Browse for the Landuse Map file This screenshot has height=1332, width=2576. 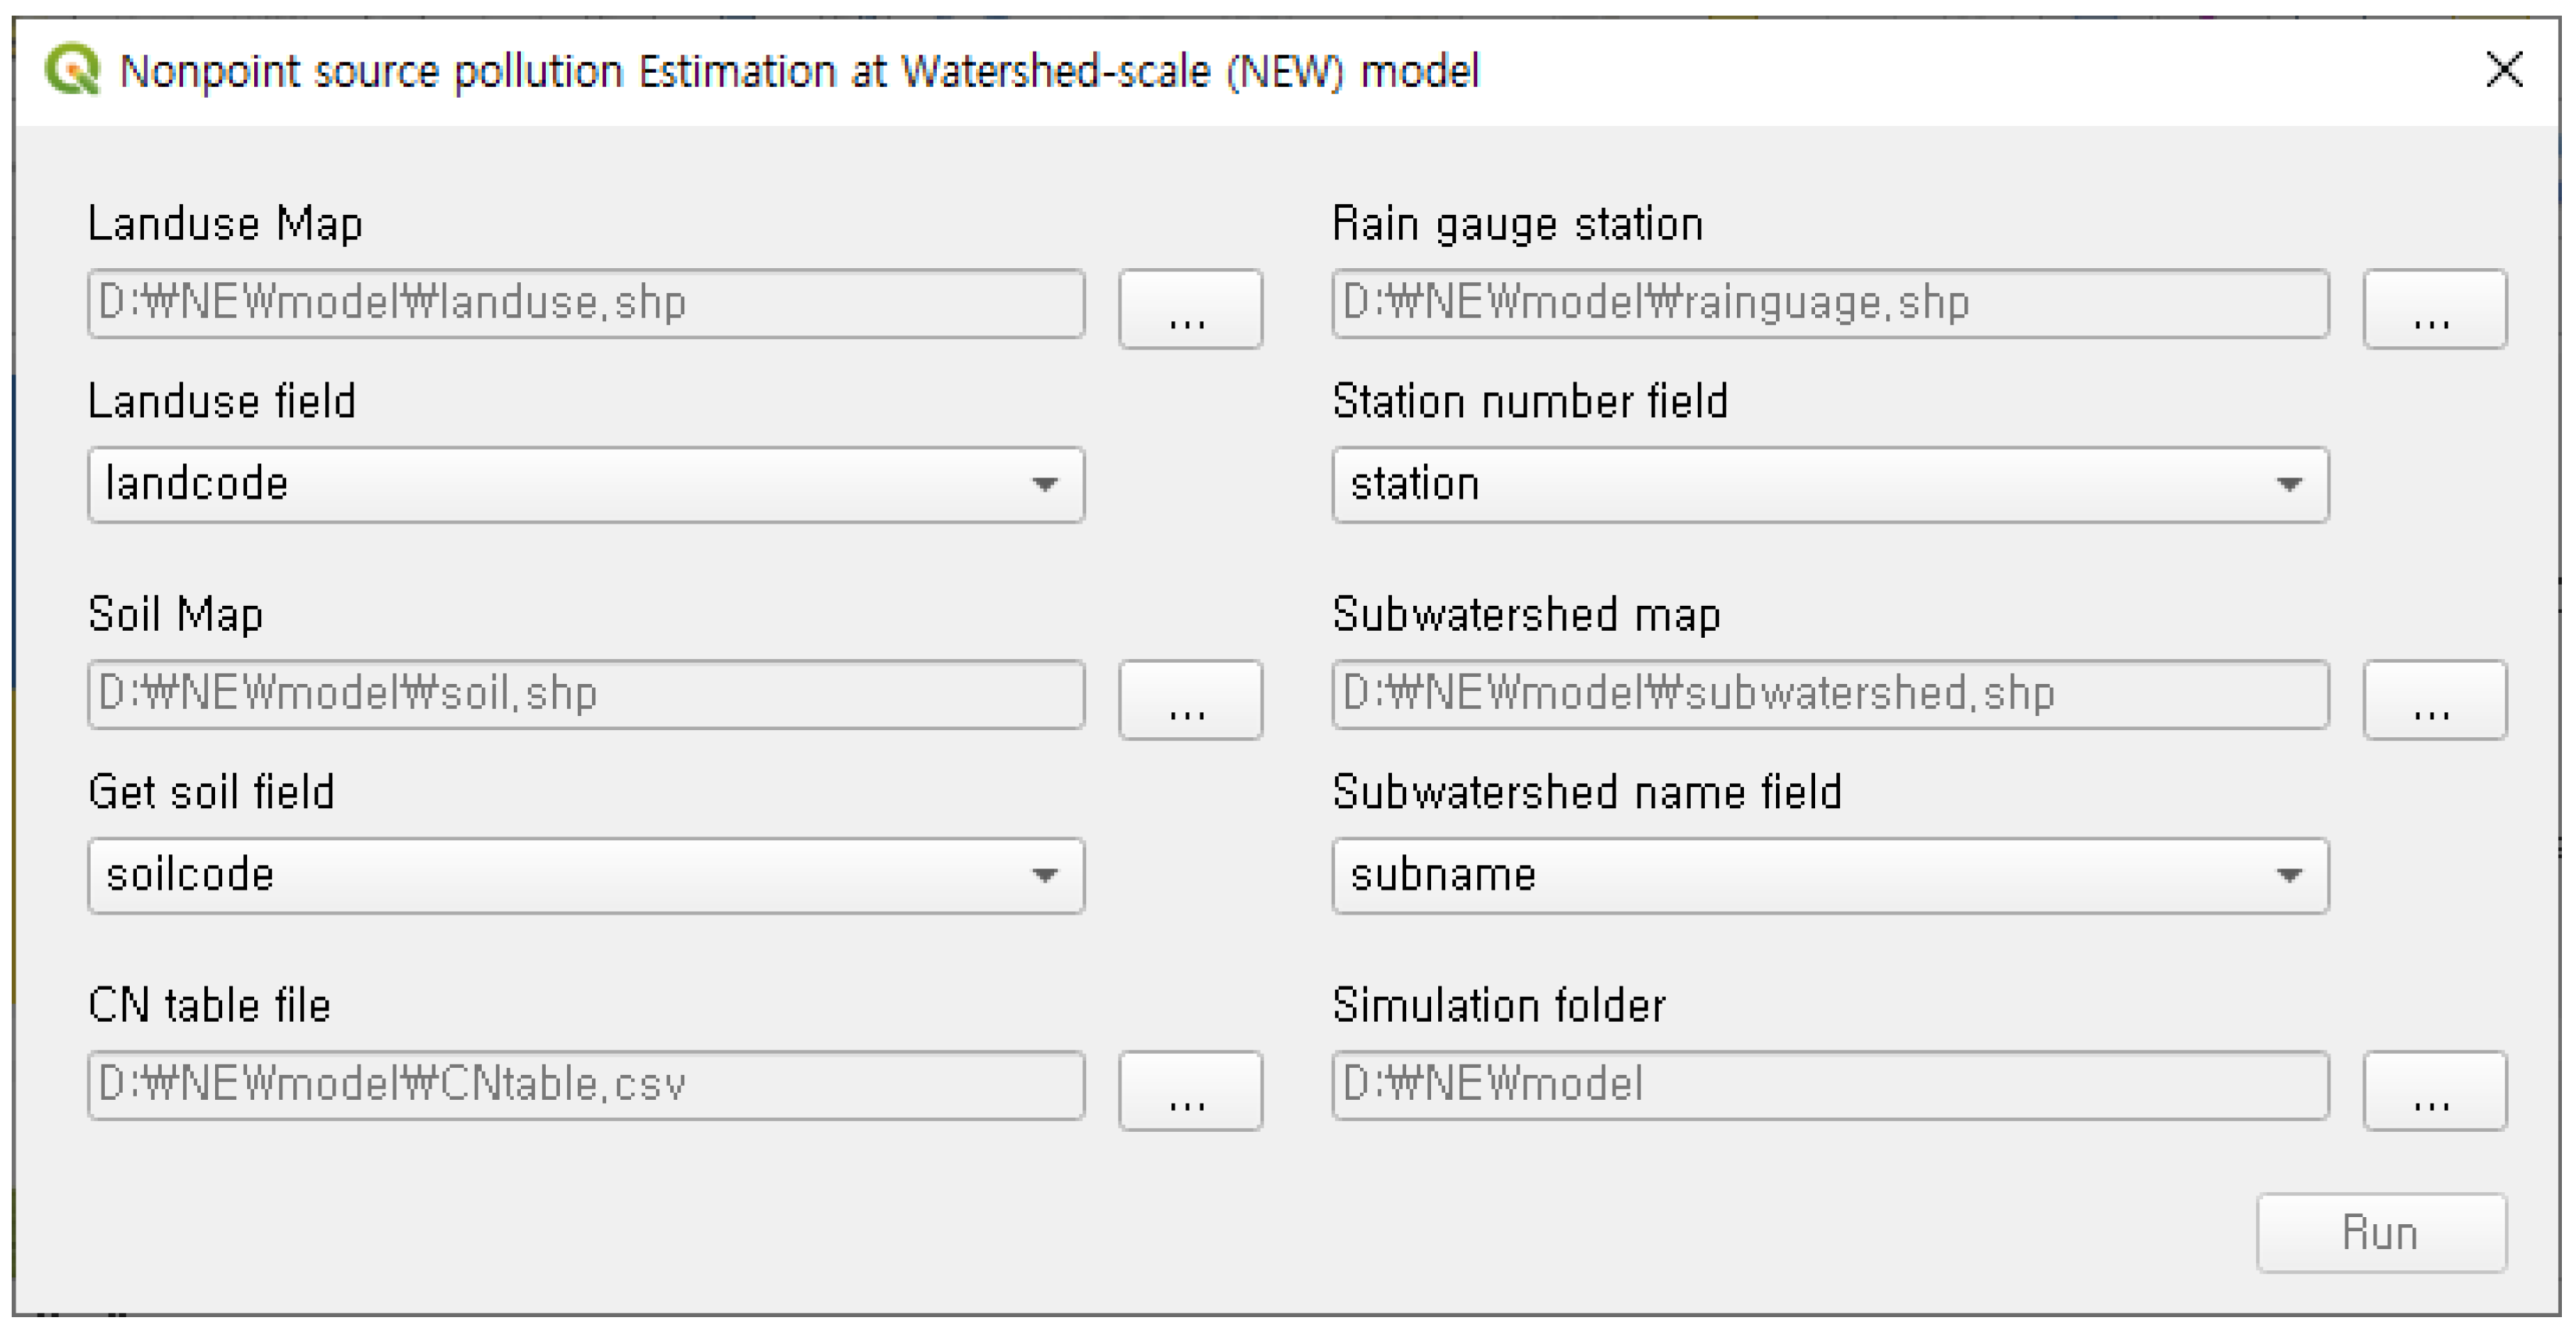1189,309
